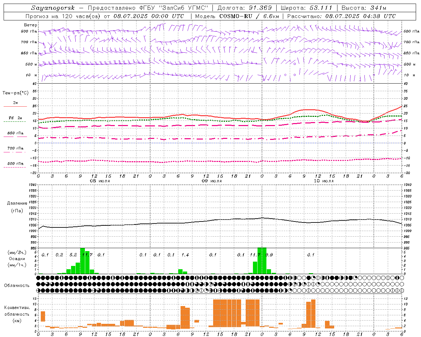The image size is (421, 337).
Task: Click the Давление pressure chart label
Action: 17,203
